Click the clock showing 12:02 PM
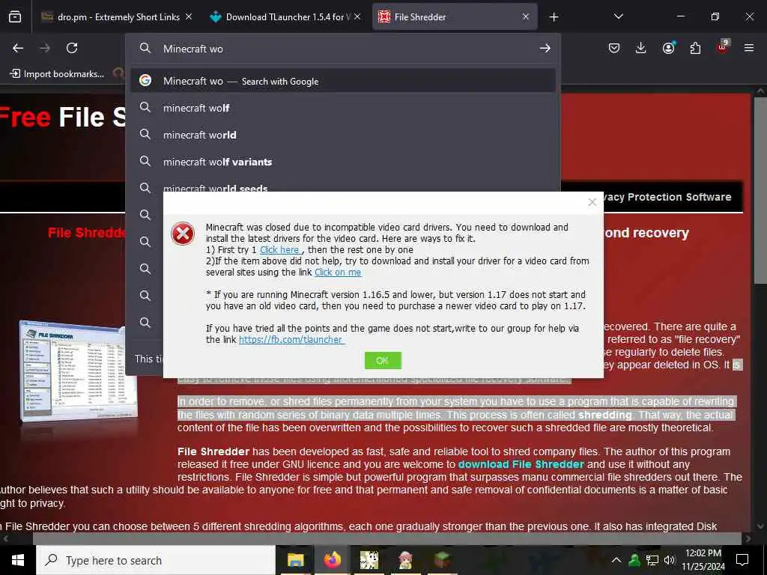The height and width of the screenshot is (575, 767). pyautogui.click(x=703, y=560)
